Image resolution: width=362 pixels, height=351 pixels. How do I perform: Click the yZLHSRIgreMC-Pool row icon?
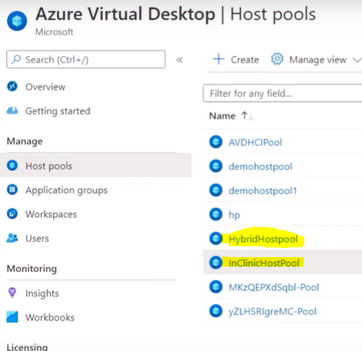216,311
